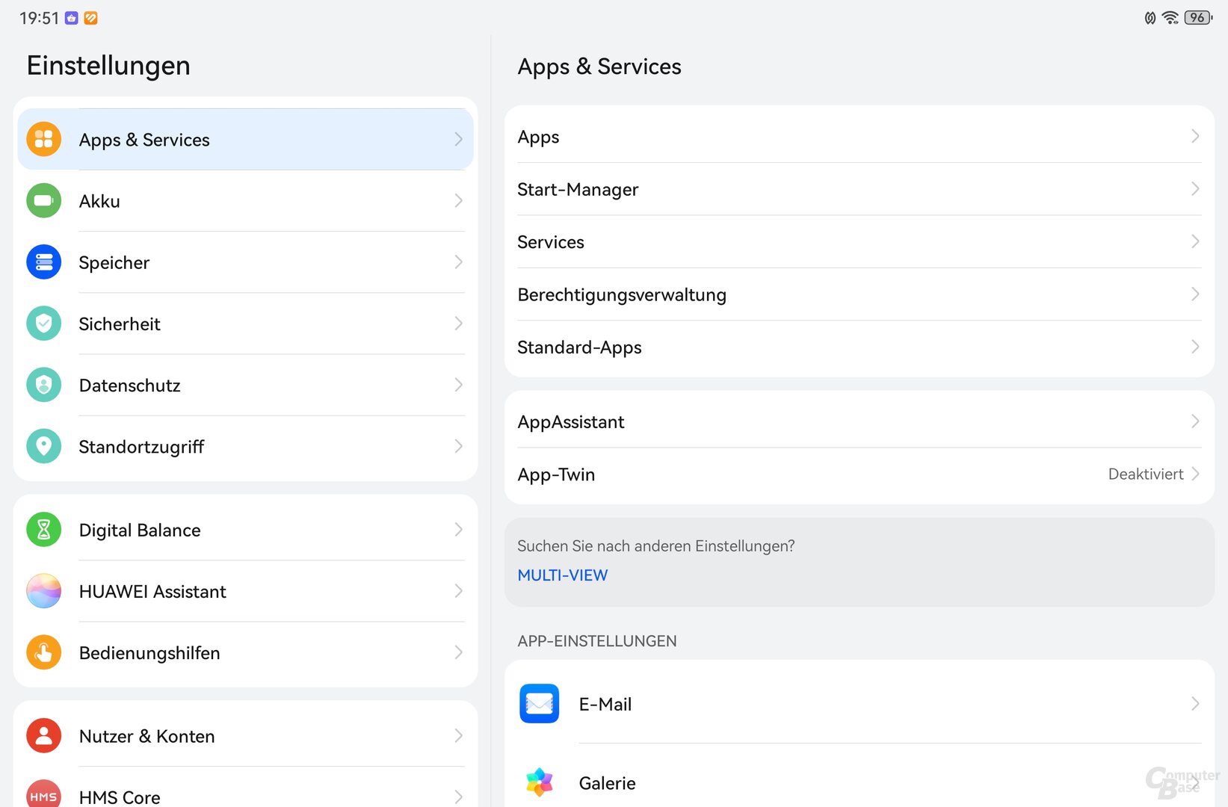The image size is (1228, 807).
Task: Tap the red HMS Core icon
Action: click(x=44, y=795)
